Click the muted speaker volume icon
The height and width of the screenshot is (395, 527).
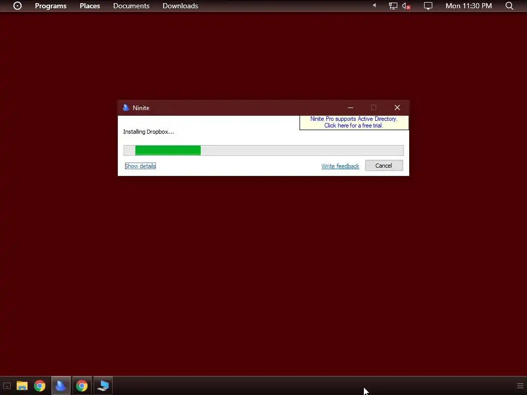406,6
